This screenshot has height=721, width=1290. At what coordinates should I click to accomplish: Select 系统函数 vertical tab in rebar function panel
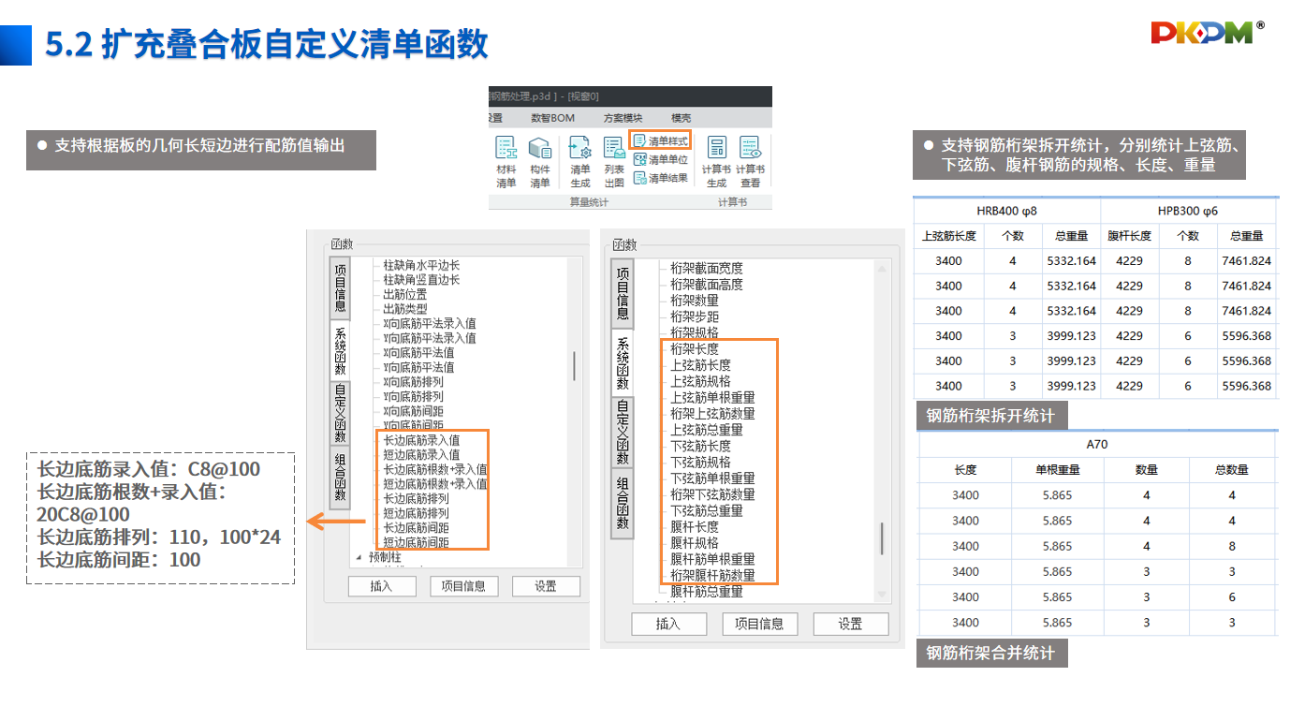[x=341, y=350]
